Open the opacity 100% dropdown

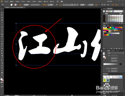pyautogui.click(x=53, y=5)
